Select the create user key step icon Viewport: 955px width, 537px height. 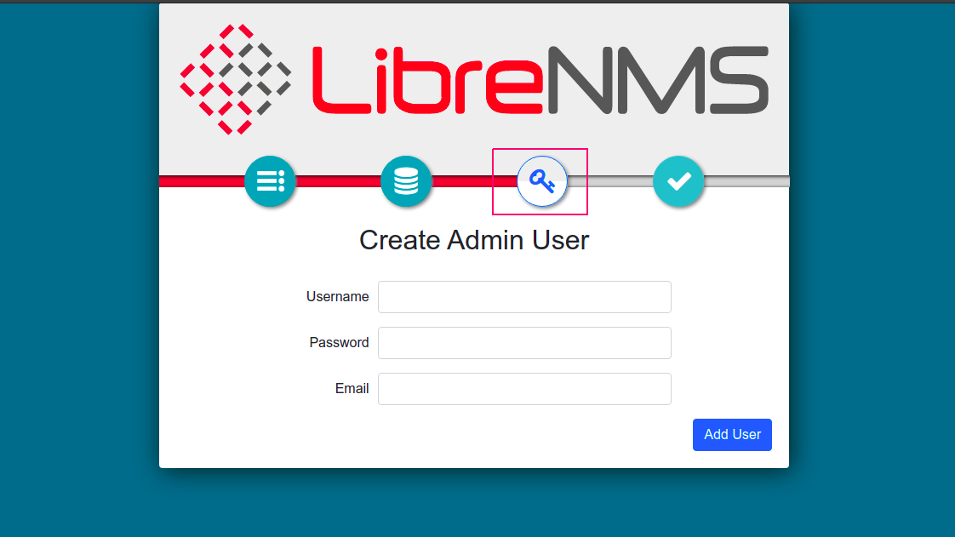pos(542,180)
